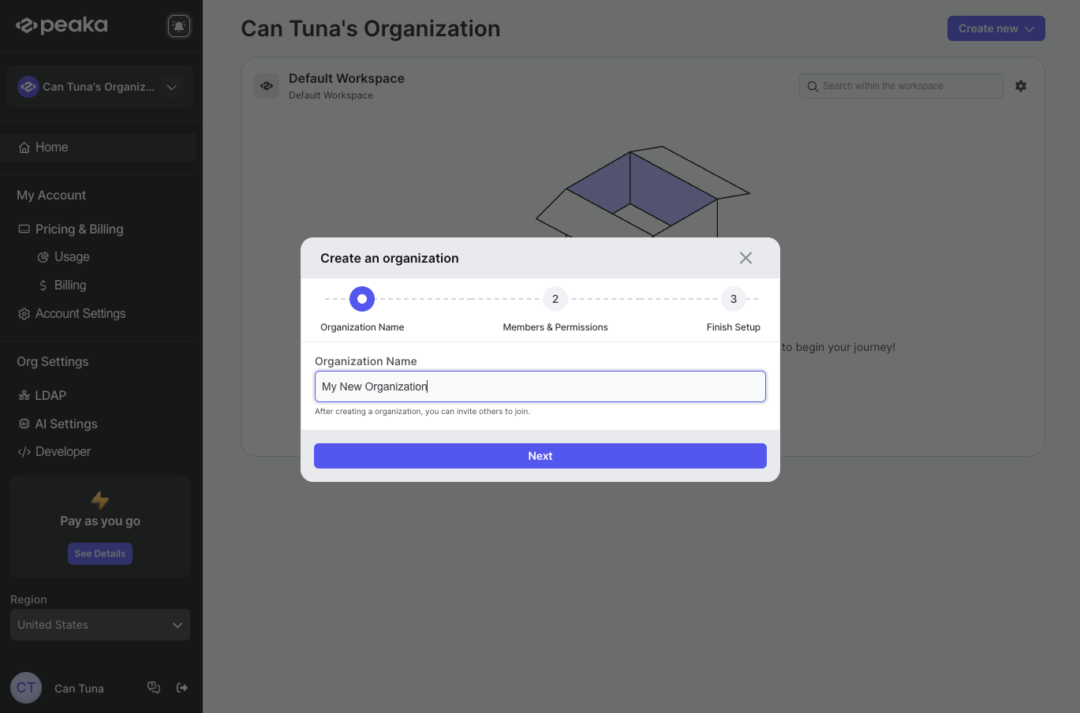Click the logout icon
This screenshot has height=713, width=1080.
pyautogui.click(x=182, y=687)
